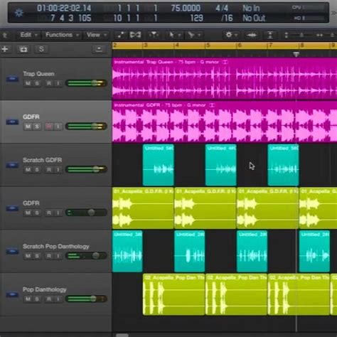Open the 4/4 time signature field
Viewport: 337px width, 337px height.
(222, 9)
